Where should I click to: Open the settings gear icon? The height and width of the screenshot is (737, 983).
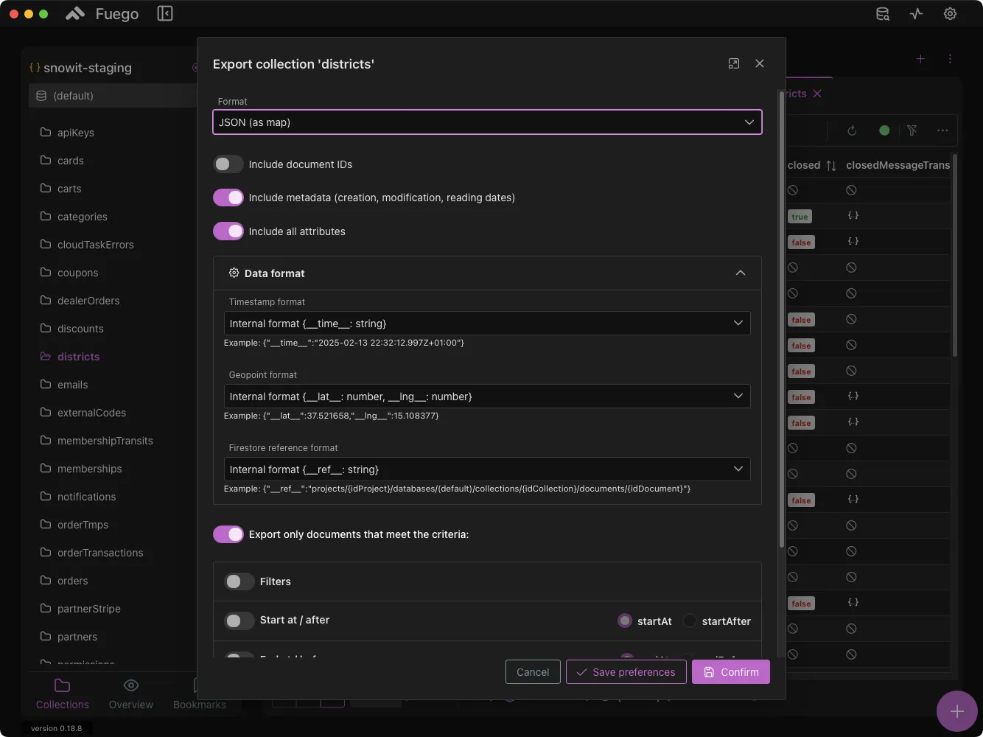[950, 13]
